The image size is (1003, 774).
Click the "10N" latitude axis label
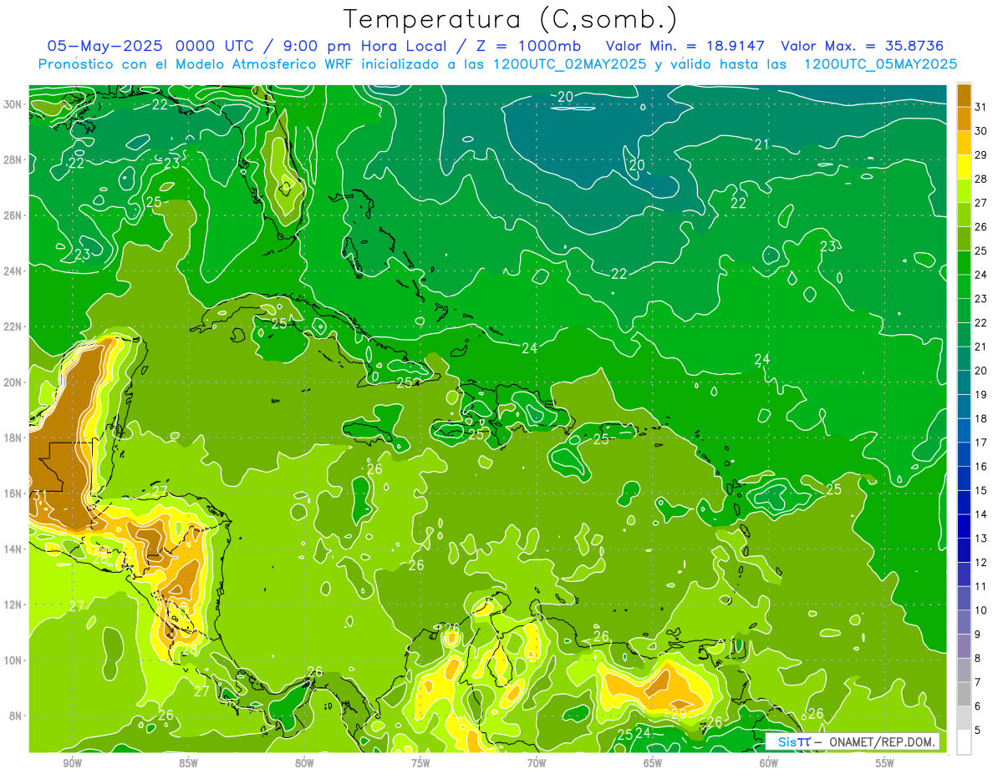(x=13, y=660)
